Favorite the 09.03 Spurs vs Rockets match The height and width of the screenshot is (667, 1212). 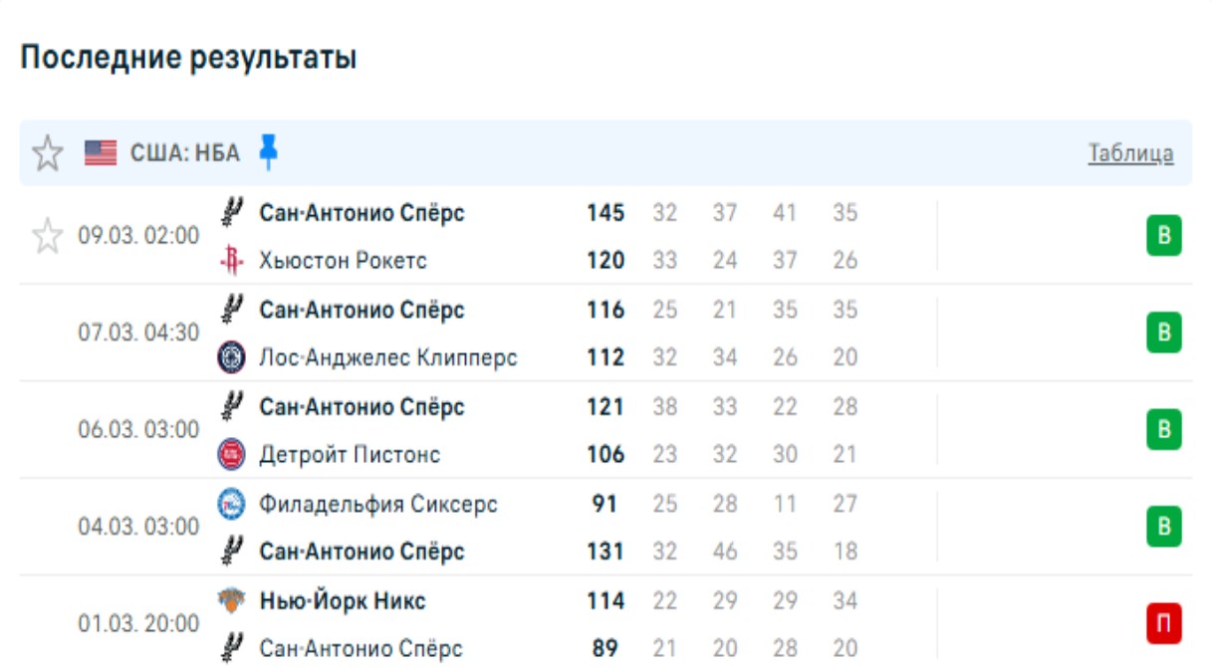pyautogui.click(x=47, y=237)
